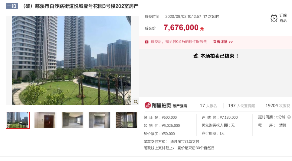Select the window blinds thumbnail
Viewport: 292px width, 161px height.
point(126,120)
